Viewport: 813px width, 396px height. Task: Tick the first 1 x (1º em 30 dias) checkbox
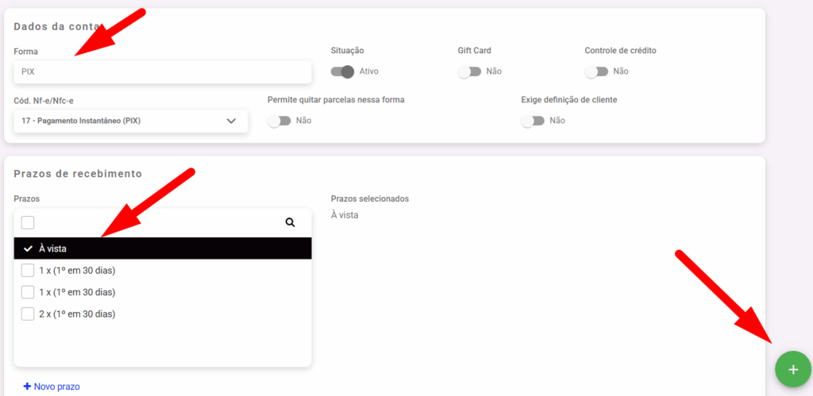coord(28,271)
